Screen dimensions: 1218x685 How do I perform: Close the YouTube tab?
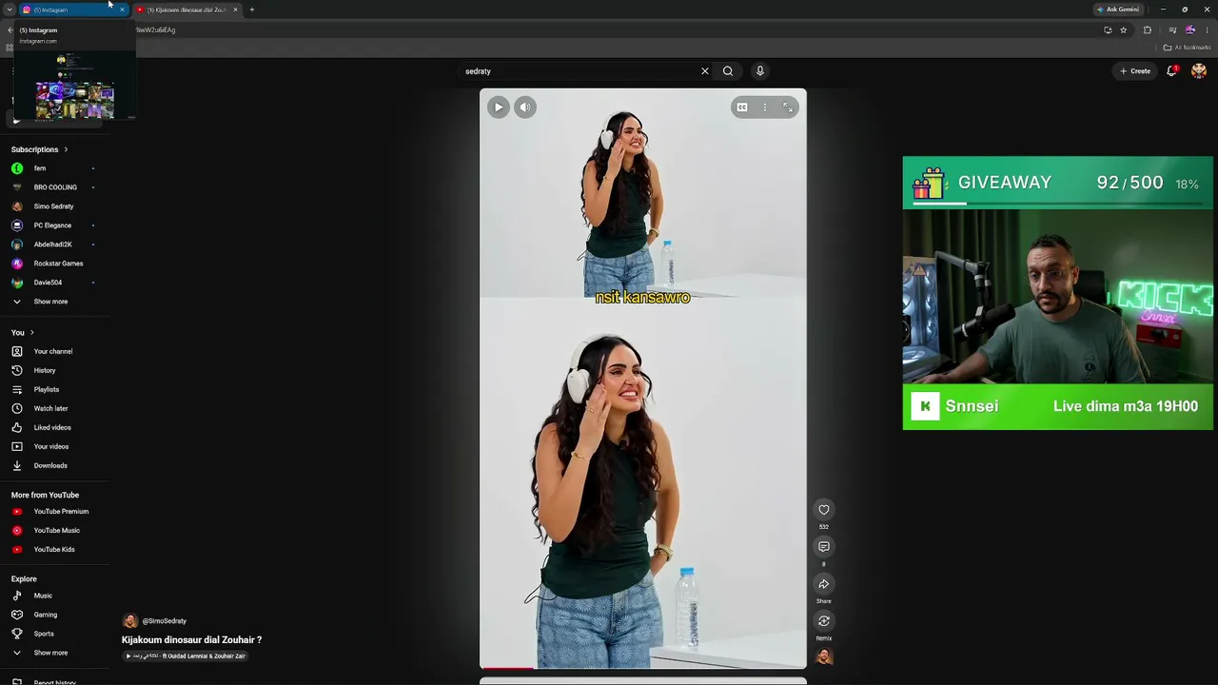[x=235, y=10]
